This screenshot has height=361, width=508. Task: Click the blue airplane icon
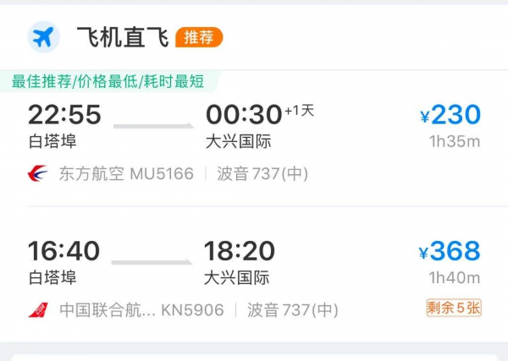pos(41,37)
